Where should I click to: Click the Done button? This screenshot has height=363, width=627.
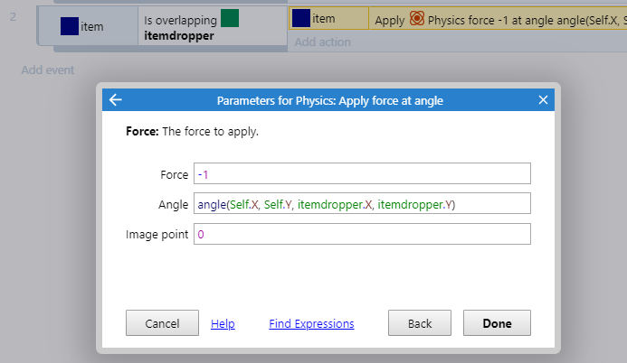point(497,322)
